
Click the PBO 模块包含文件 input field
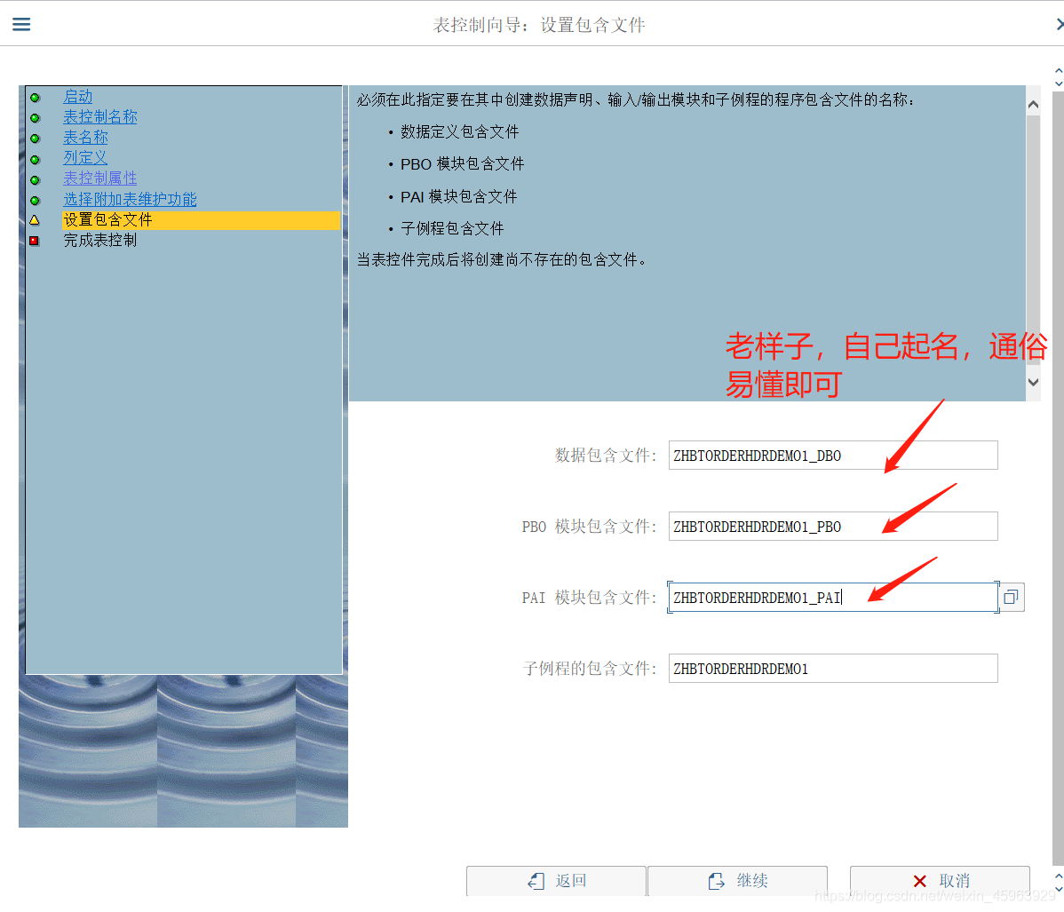coord(832,527)
